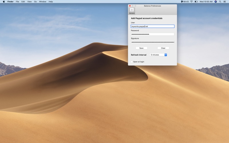Check the battery status icon
The height and width of the screenshot is (143, 229).
(196, 2)
